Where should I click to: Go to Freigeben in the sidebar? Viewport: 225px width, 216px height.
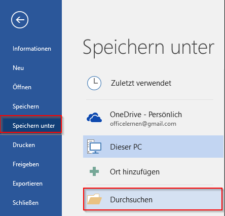[26, 164]
